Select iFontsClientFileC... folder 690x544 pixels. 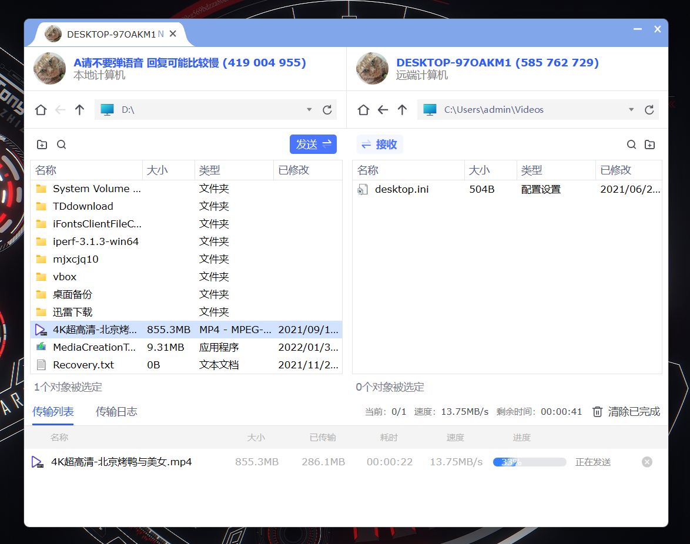click(186, 224)
